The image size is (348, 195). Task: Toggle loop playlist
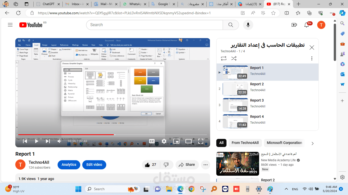coord(224,58)
